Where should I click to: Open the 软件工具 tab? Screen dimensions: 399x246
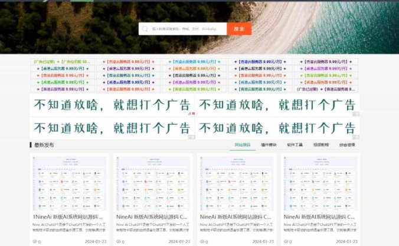point(295,145)
